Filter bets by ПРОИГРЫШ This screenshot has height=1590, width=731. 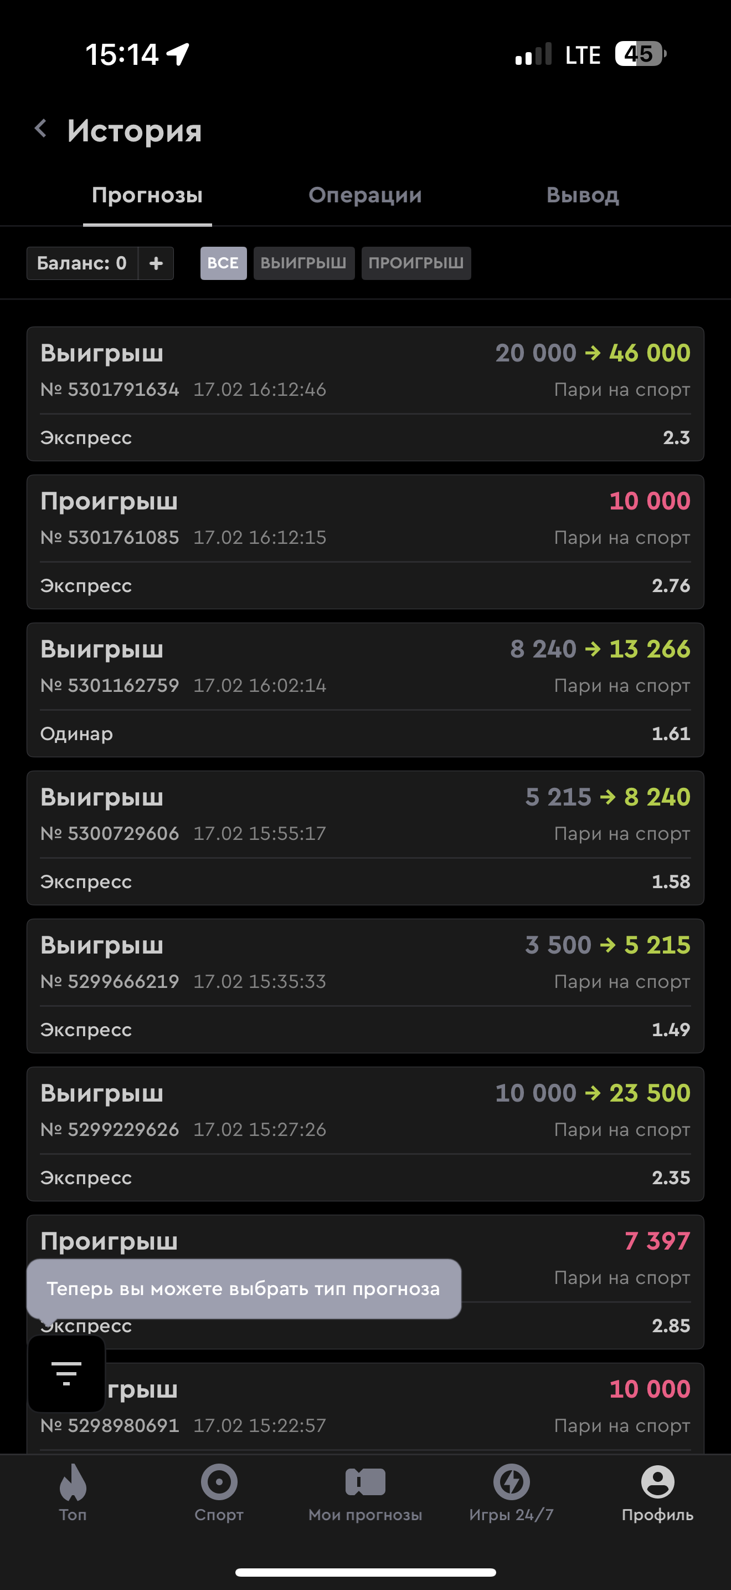[416, 263]
